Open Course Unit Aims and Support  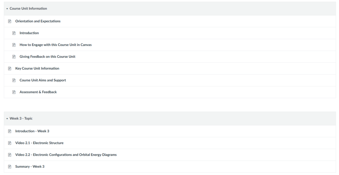[x=43, y=80]
